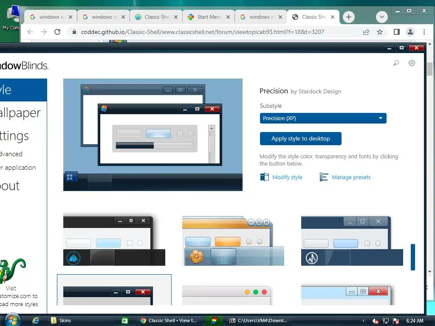Open a new Chrome tab with plus button
Viewport: 435px width, 326px height.
[x=349, y=17]
